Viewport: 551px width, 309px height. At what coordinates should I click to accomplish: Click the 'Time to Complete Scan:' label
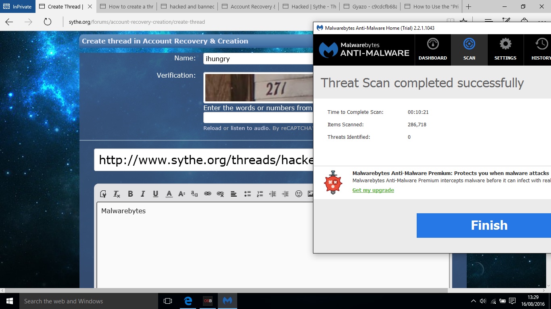click(355, 112)
